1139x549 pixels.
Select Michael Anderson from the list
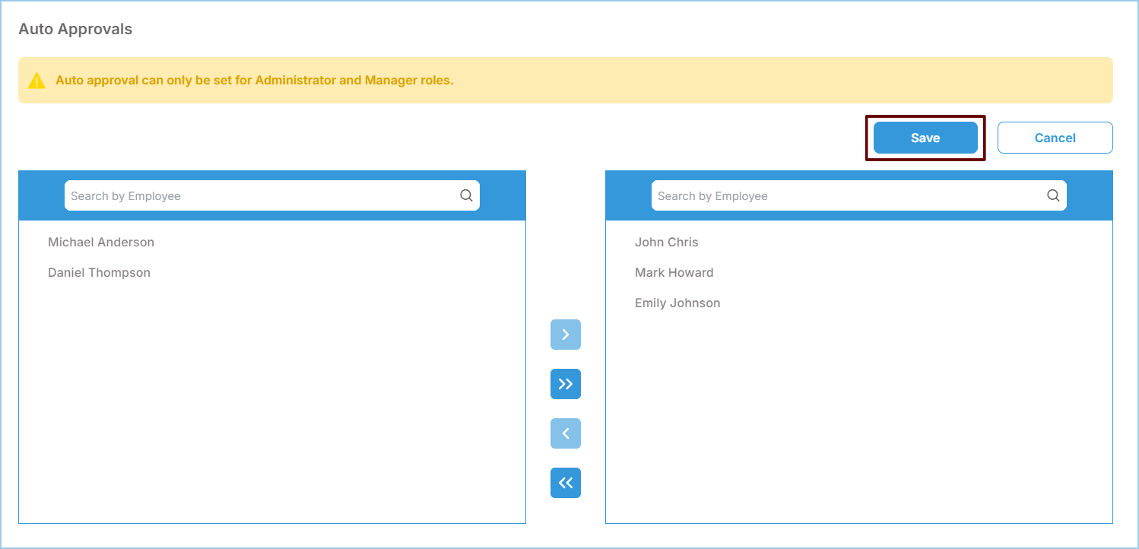[101, 243]
